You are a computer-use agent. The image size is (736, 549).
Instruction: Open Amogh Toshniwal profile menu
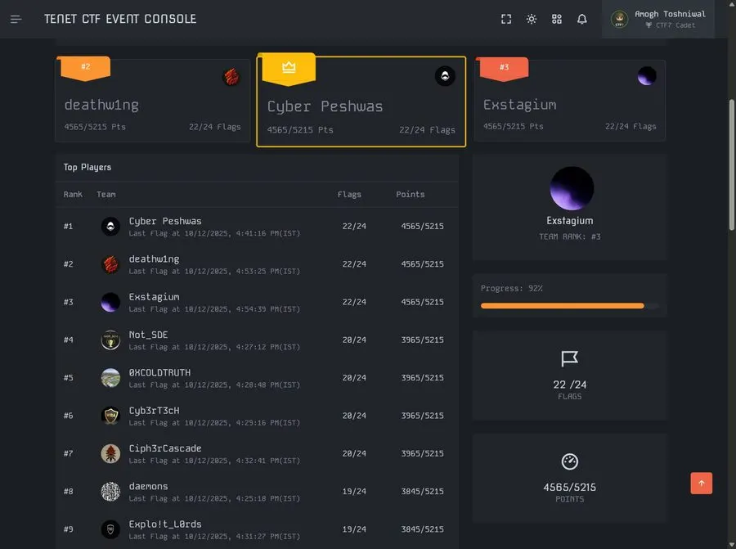(658, 20)
